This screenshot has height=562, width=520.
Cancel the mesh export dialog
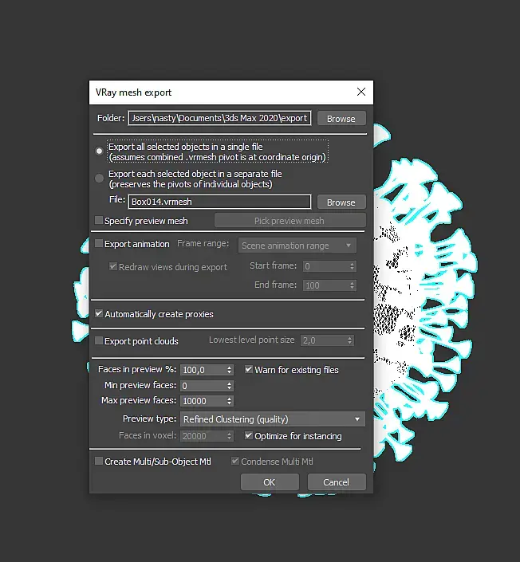coord(337,482)
